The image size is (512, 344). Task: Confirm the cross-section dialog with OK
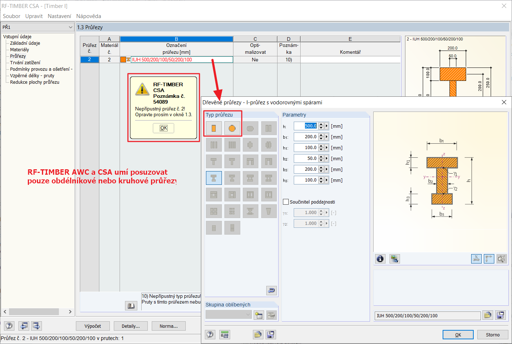tap(458, 335)
